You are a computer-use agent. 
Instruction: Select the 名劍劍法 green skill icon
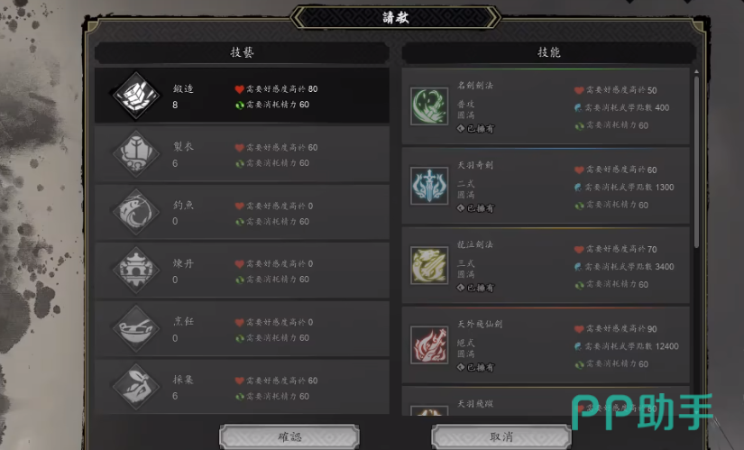429,106
